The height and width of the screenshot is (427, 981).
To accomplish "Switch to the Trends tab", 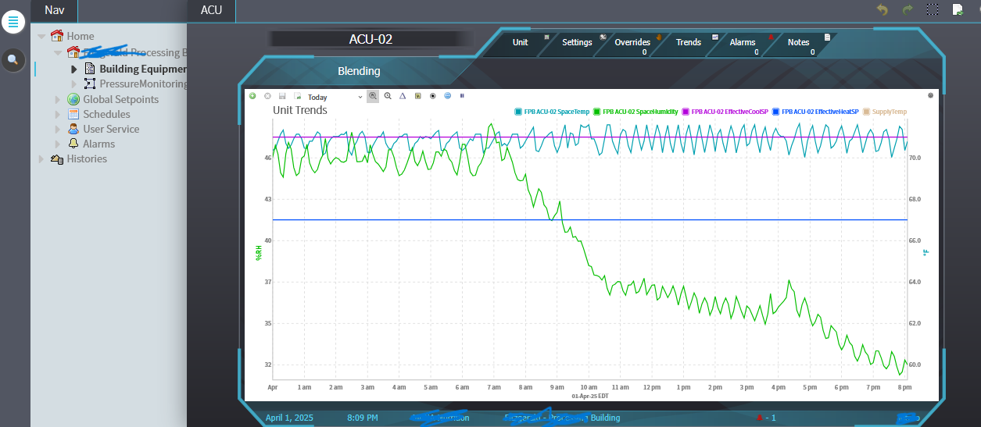I will tap(689, 42).
